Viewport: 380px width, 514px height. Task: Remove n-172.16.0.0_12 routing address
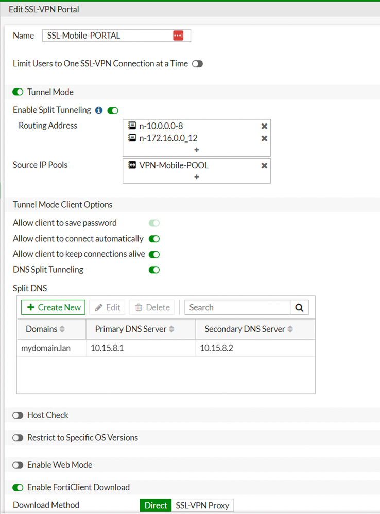(264, 138)
